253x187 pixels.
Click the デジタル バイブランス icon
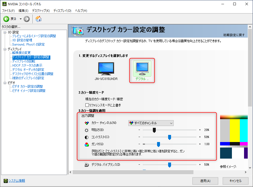coord(87,165)
